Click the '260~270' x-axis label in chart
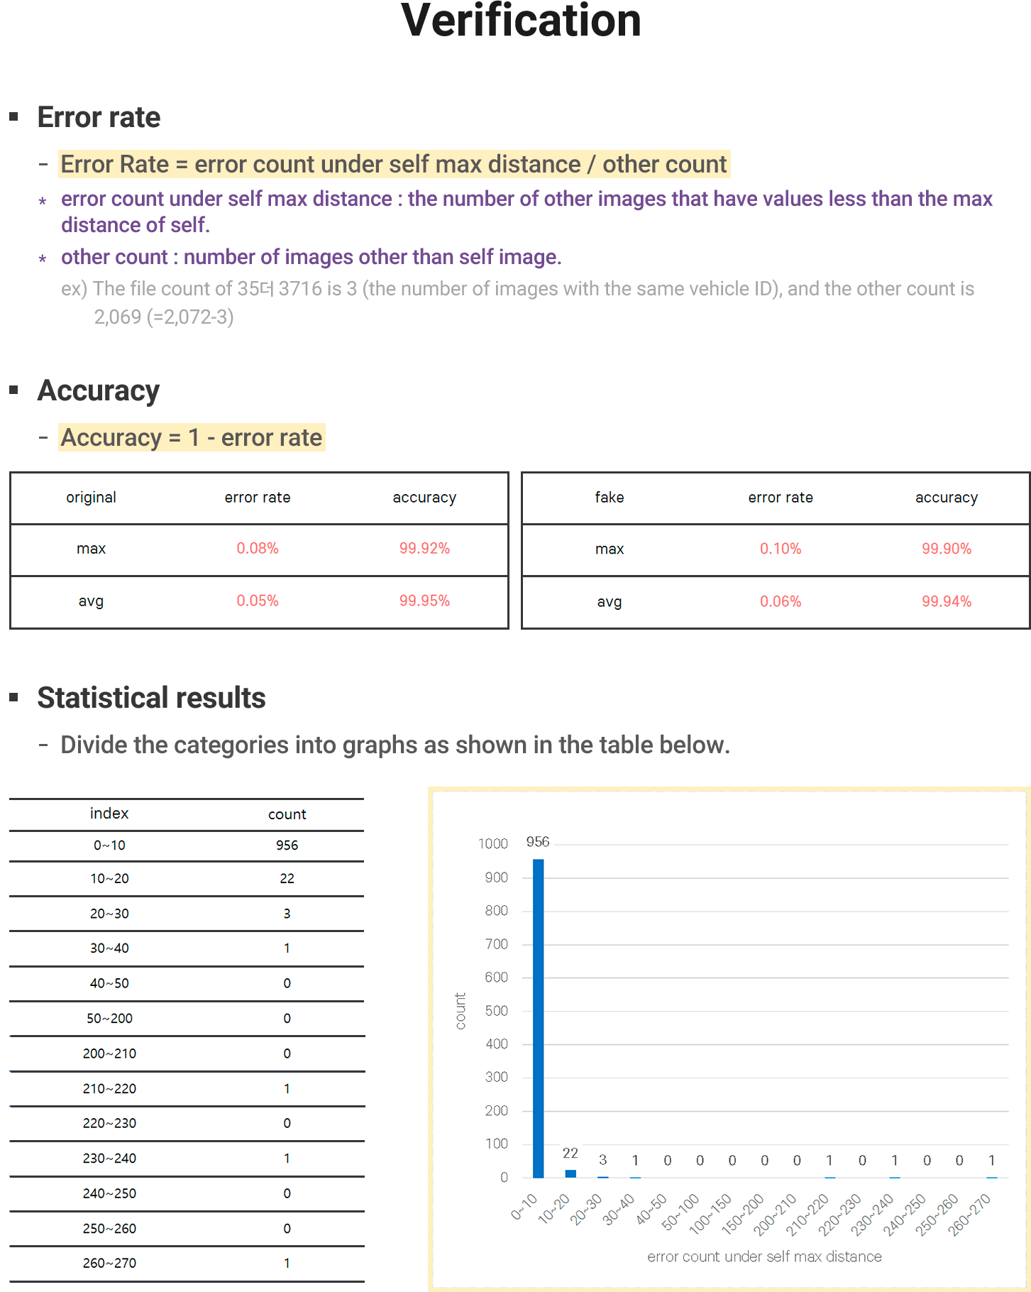Viewport: 1031px width, 1292px height. coord(969,1215)
